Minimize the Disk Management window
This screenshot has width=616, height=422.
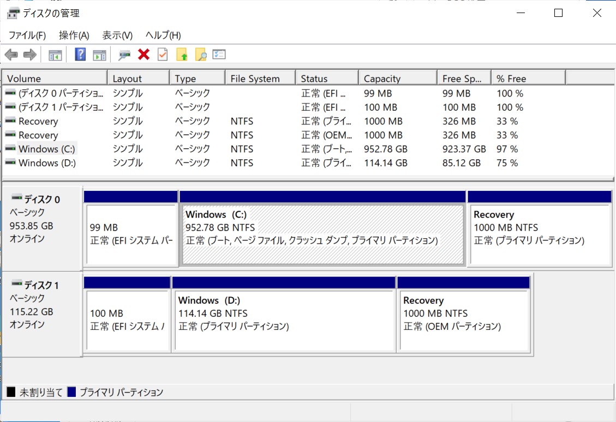(521, 13)
